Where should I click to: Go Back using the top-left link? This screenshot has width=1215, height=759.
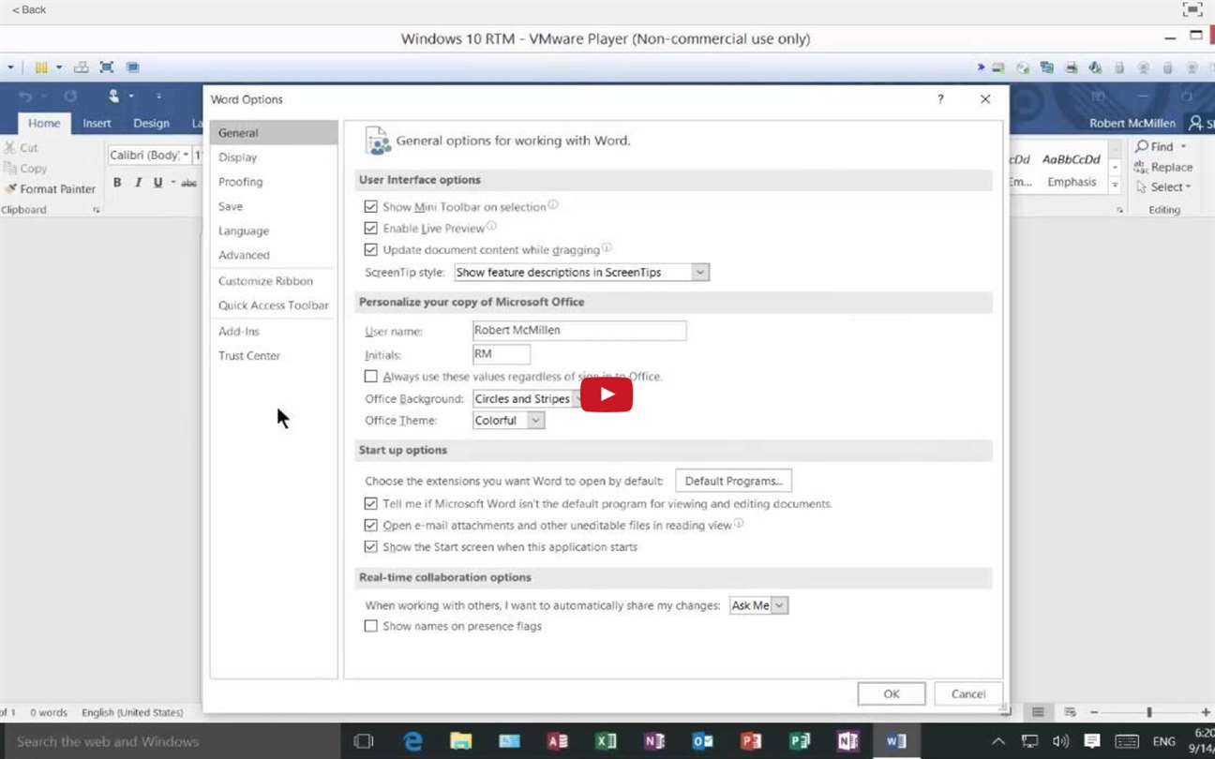29,9
